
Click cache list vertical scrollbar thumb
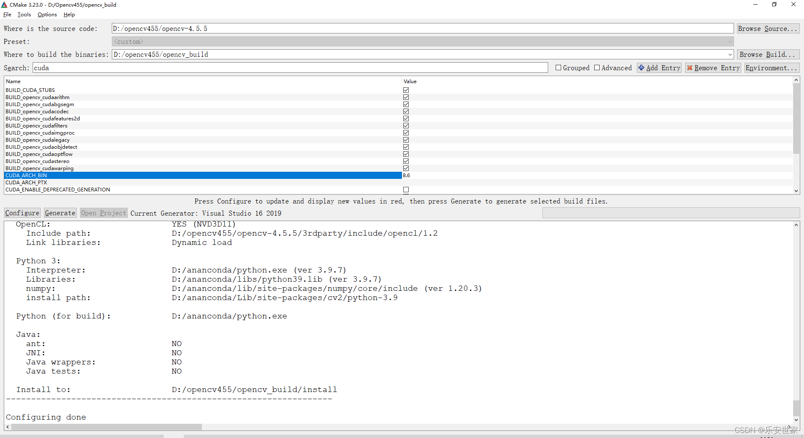tap(796, 119)
